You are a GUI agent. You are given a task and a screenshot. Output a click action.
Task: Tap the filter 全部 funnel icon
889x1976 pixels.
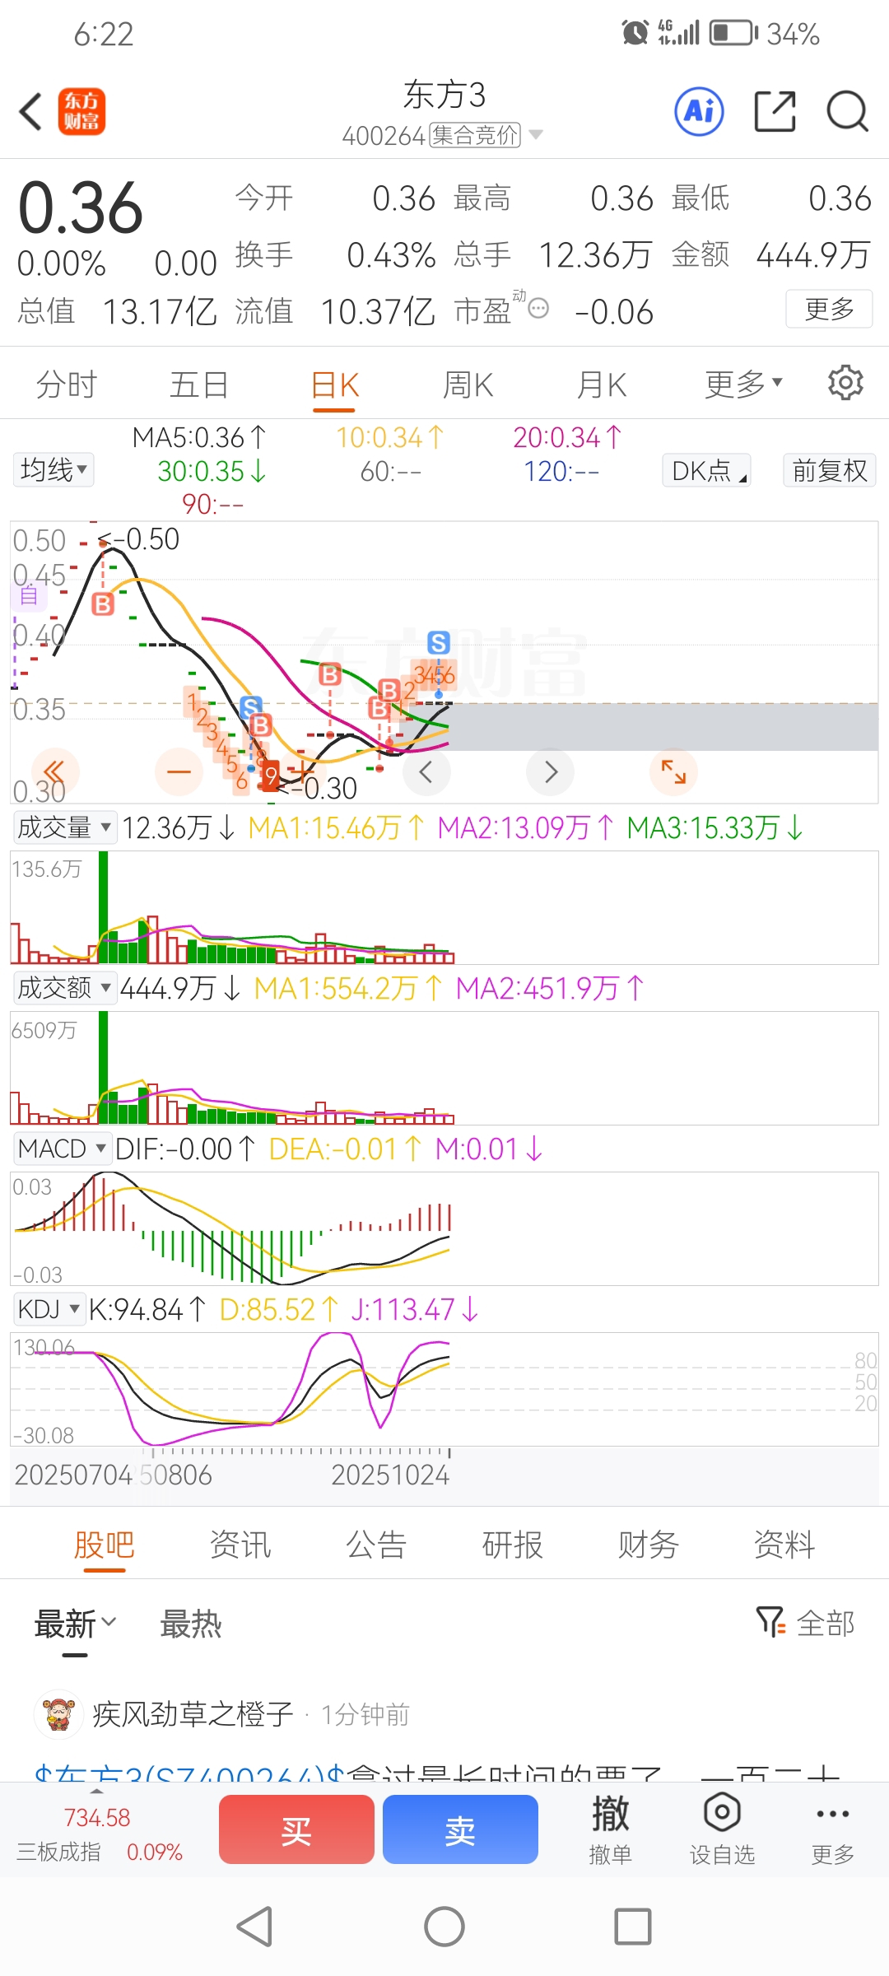coord(770,1623)
